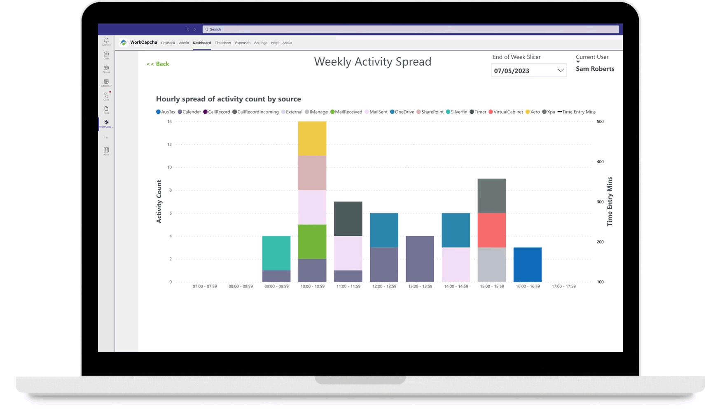Toggle the AusTax legend series
The width and height of the screenshot is (720, 412).
[x=166, y=112]
